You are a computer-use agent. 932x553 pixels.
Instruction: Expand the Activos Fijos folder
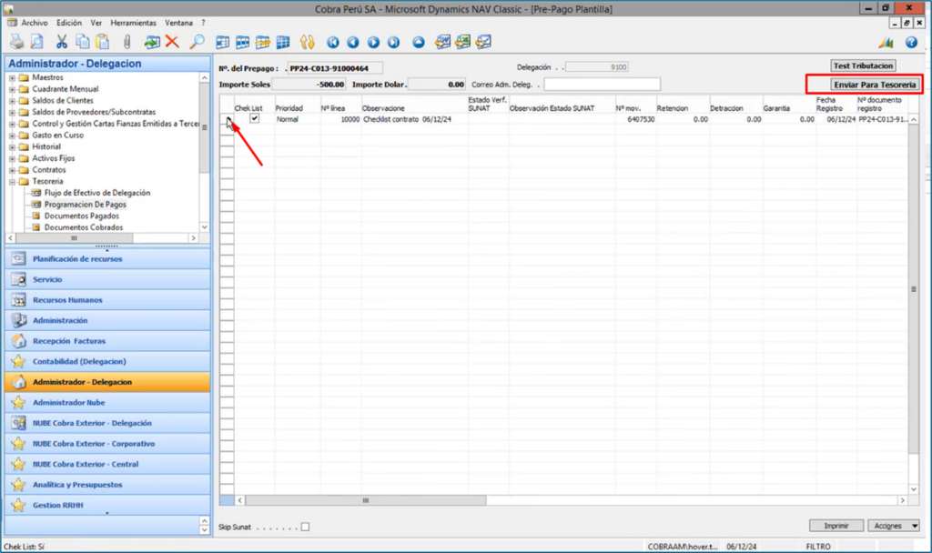pos(12,158)
